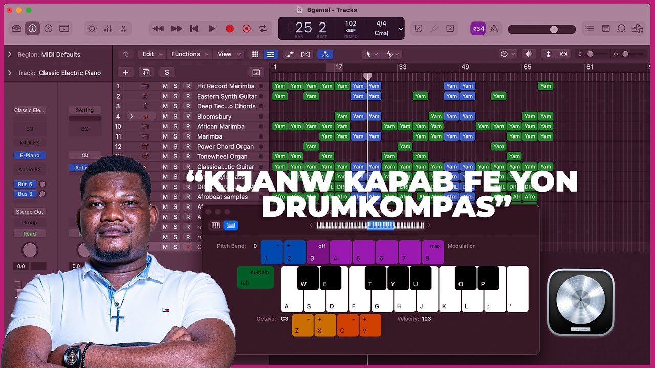Open the Note Pads icon
Image resolution: width=655 pixels, height=368 pixels.
(x=605, y=29)
